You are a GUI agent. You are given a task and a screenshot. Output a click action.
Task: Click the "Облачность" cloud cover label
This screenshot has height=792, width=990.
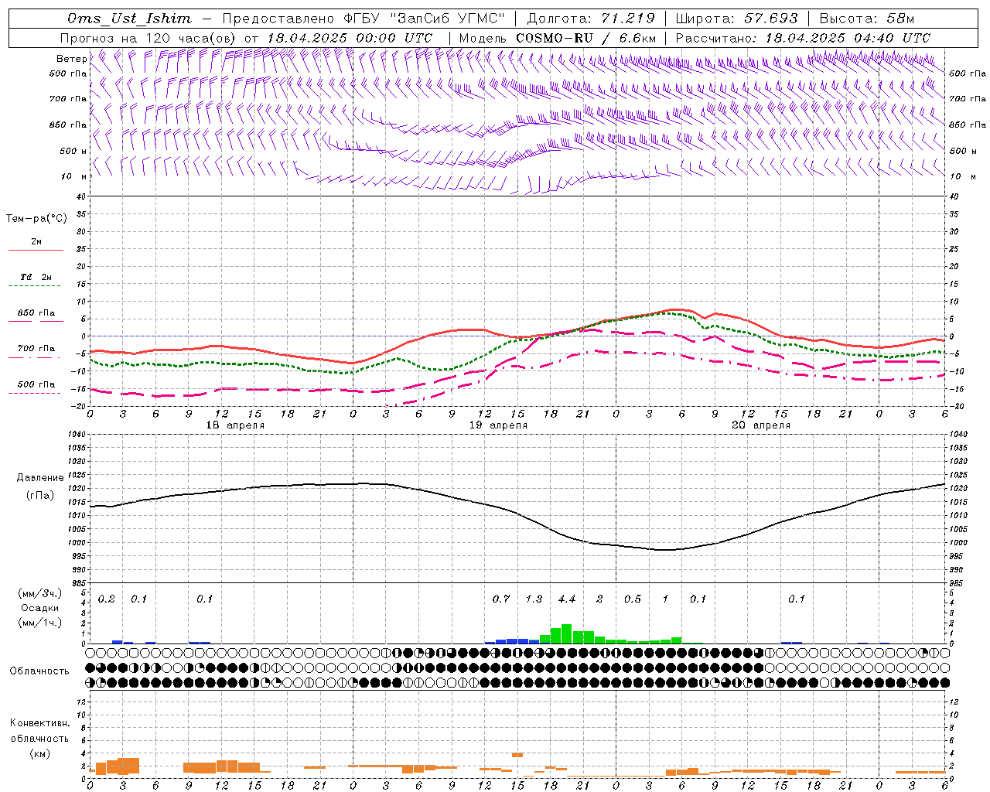[x=39, y=671]
